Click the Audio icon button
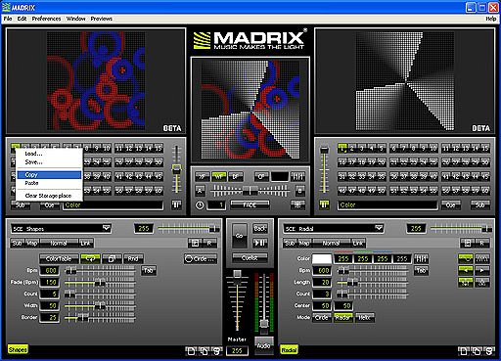Viewport: 501px width, 361px height. coord(263,345)
